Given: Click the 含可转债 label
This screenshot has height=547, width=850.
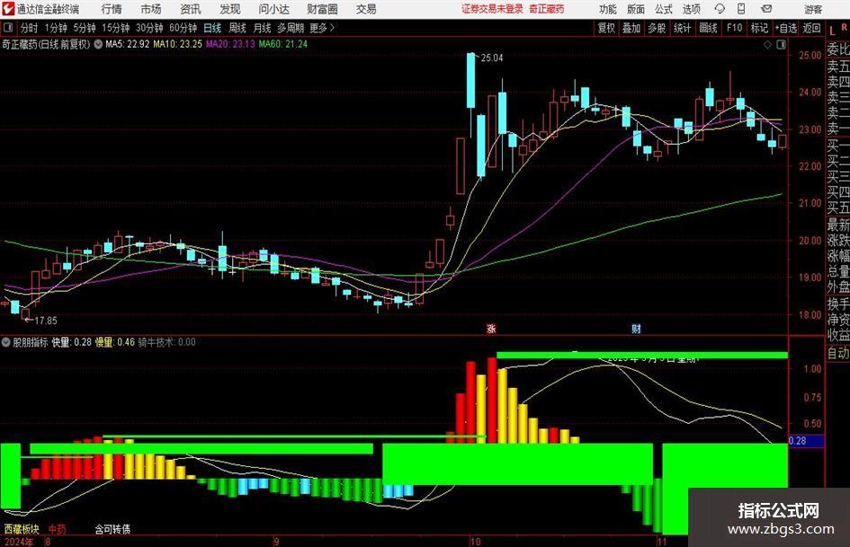Looking at the screenshot, I should [x=112, y=529].
